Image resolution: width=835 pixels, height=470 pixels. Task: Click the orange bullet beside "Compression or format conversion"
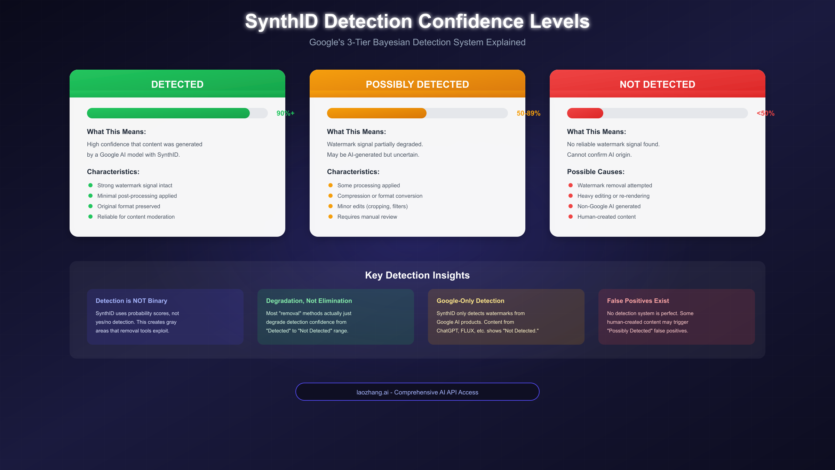(x=331, y=196)
